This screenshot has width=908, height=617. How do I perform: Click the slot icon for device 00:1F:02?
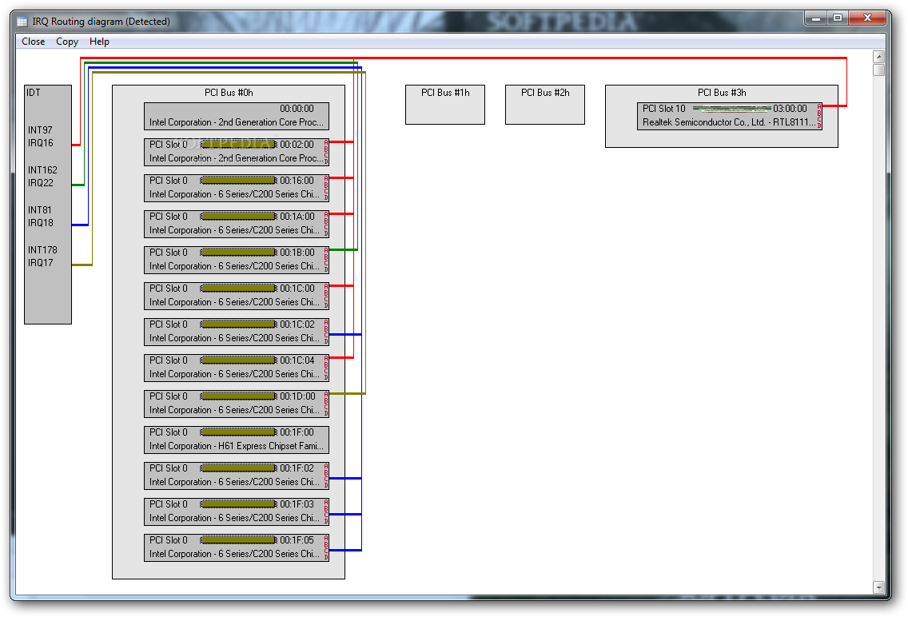click(x=238, y=468)
